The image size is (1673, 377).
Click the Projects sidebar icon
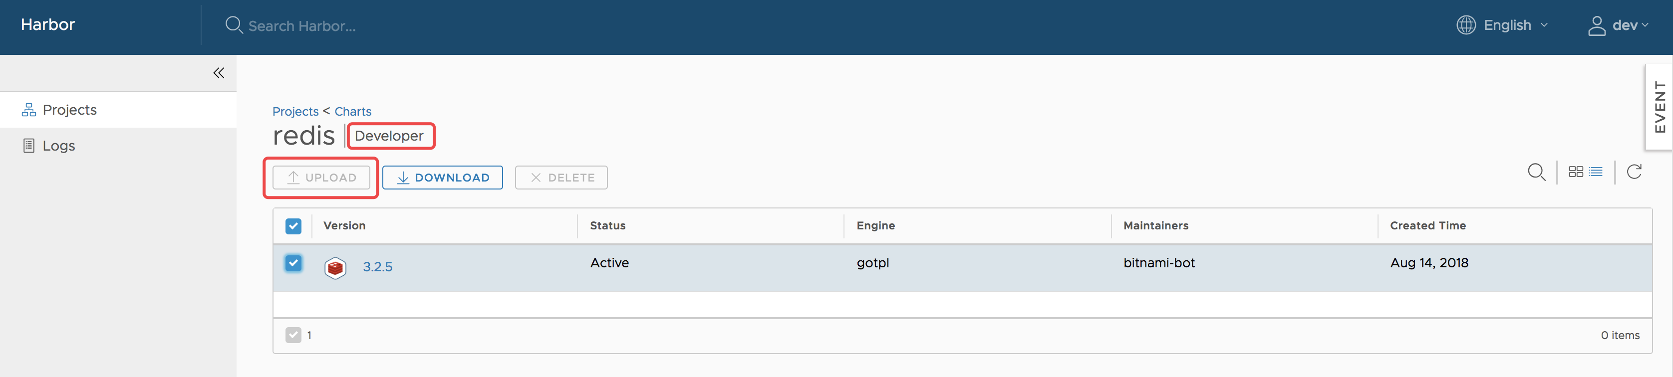[28, 109]
